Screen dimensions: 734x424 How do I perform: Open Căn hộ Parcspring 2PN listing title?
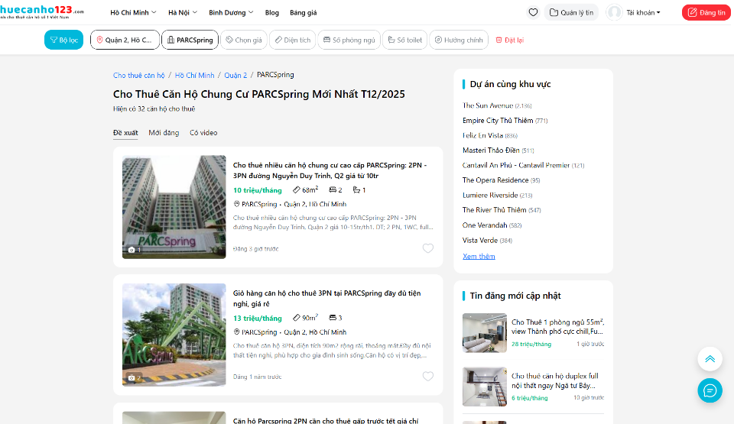pos(326,420)
